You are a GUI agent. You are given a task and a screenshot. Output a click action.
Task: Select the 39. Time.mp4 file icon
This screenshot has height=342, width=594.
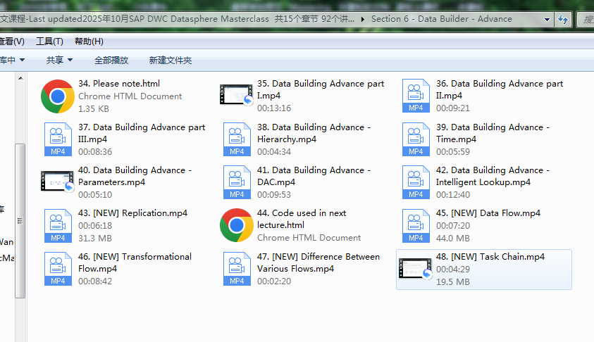416,139
